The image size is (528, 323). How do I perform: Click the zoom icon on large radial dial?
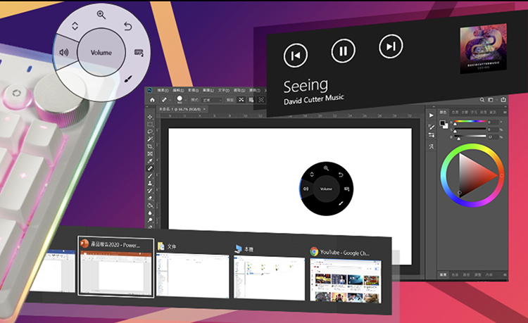(101, 15)
